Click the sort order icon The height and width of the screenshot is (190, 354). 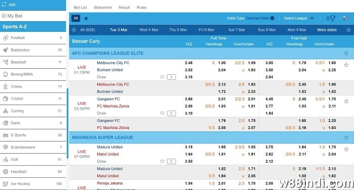pyautogui.click(x=345, y=18)
